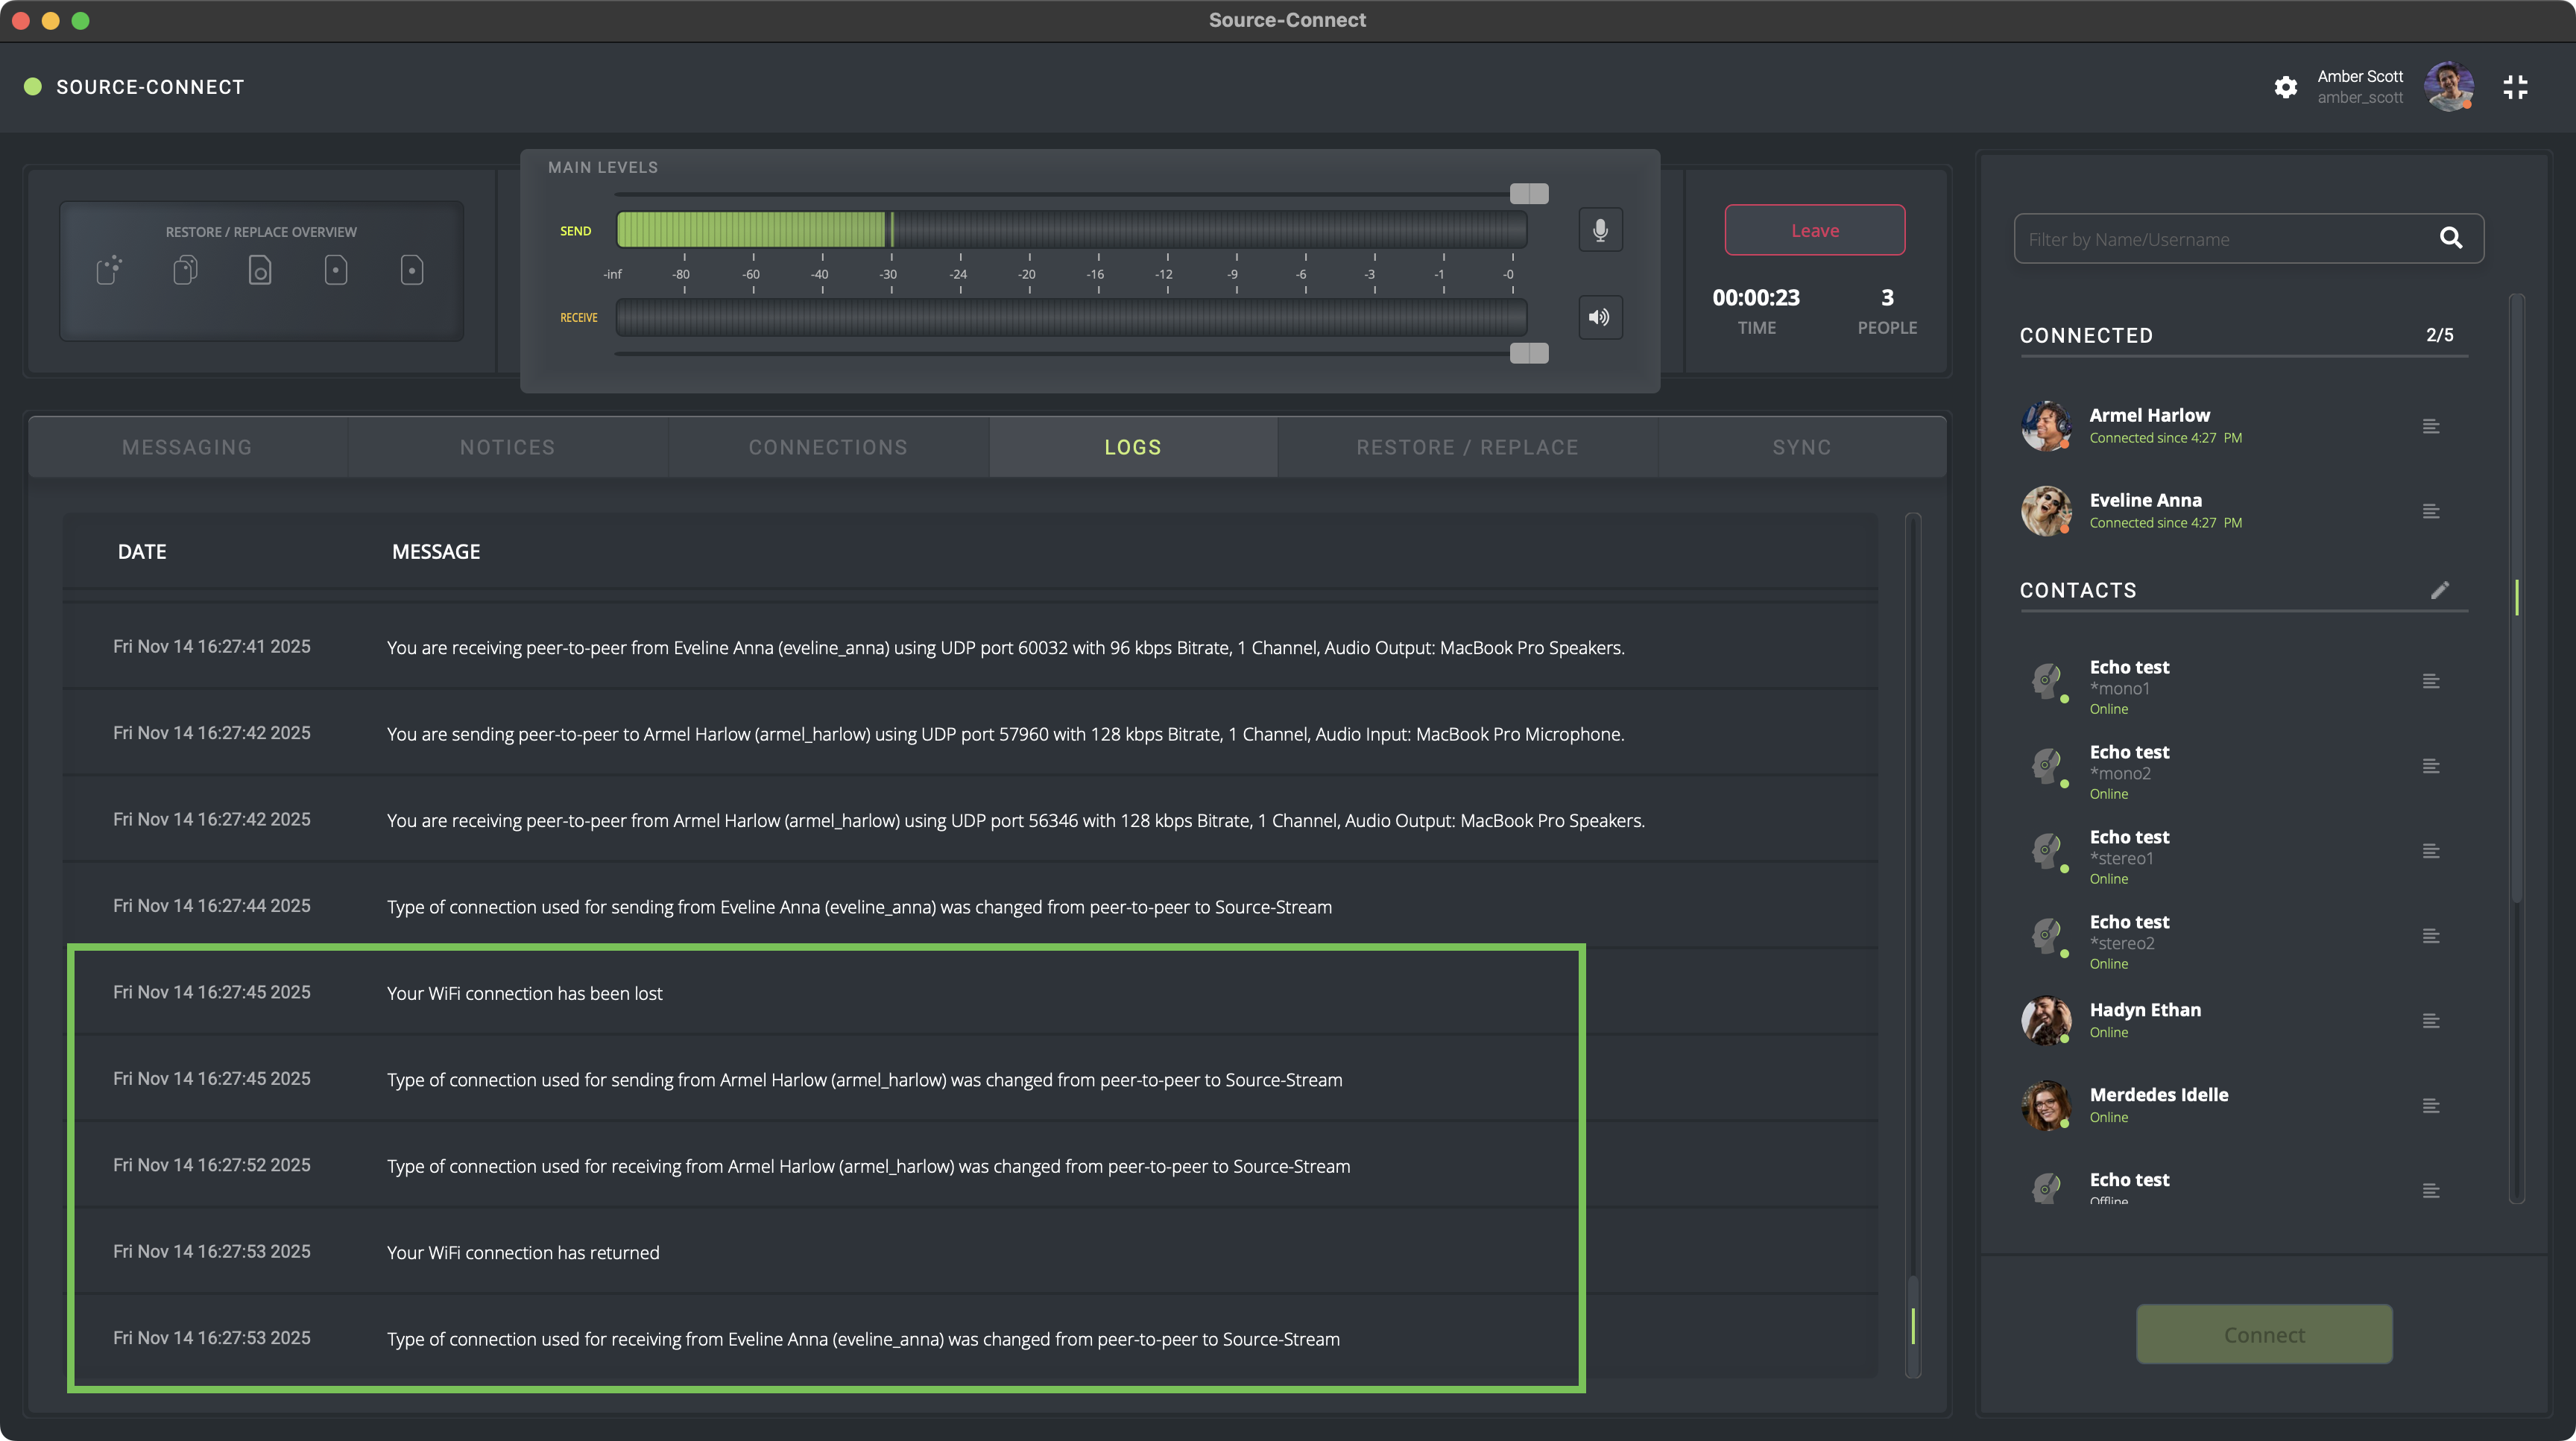Mute the microphone send button
The image size is (2576, 1441).
(x=1600, y=231)
